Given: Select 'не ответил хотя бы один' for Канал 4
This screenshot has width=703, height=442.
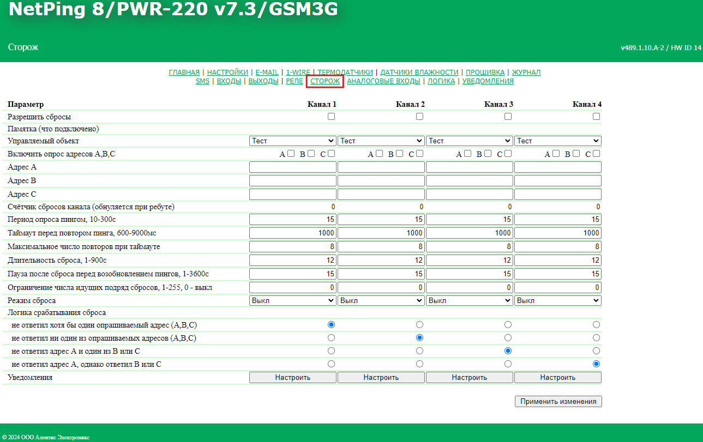Looking at the screenshot, I should tap(596, 325).
